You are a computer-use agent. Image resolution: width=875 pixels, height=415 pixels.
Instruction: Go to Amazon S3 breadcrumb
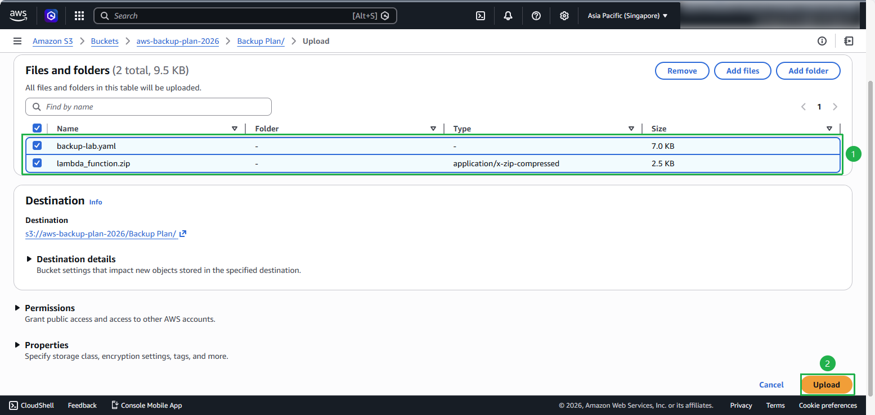[53, 41]
